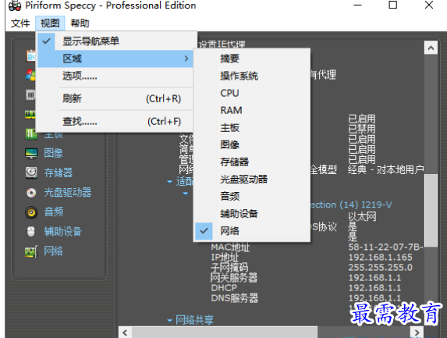The height and width of the screenshot is (338, 447).
Task: Select 存储器 in the region submenu
Action: (252, 162)
